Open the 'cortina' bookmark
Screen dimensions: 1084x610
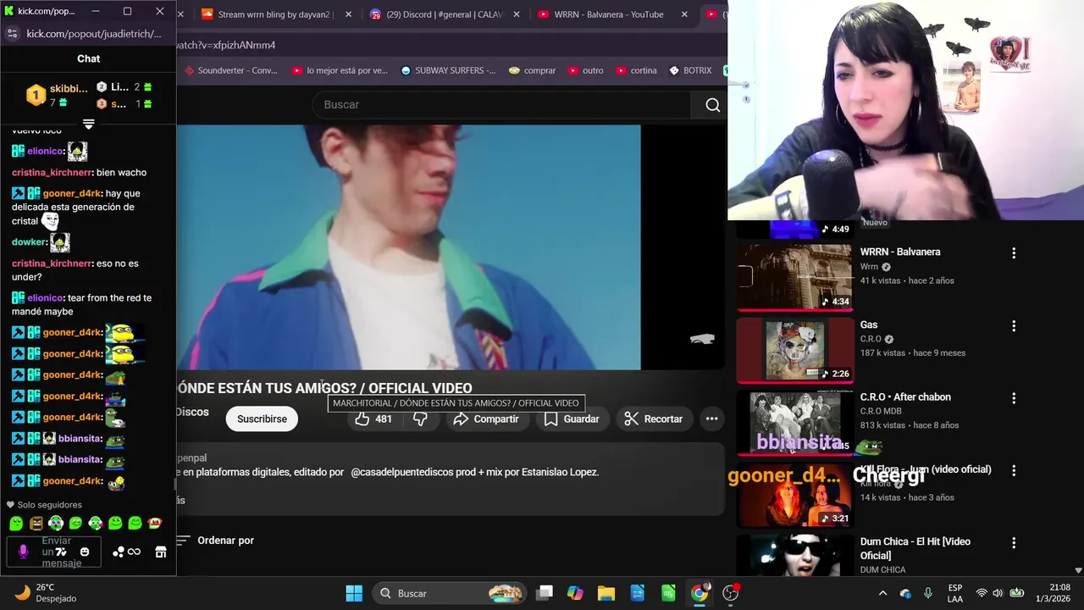point(636,70)
